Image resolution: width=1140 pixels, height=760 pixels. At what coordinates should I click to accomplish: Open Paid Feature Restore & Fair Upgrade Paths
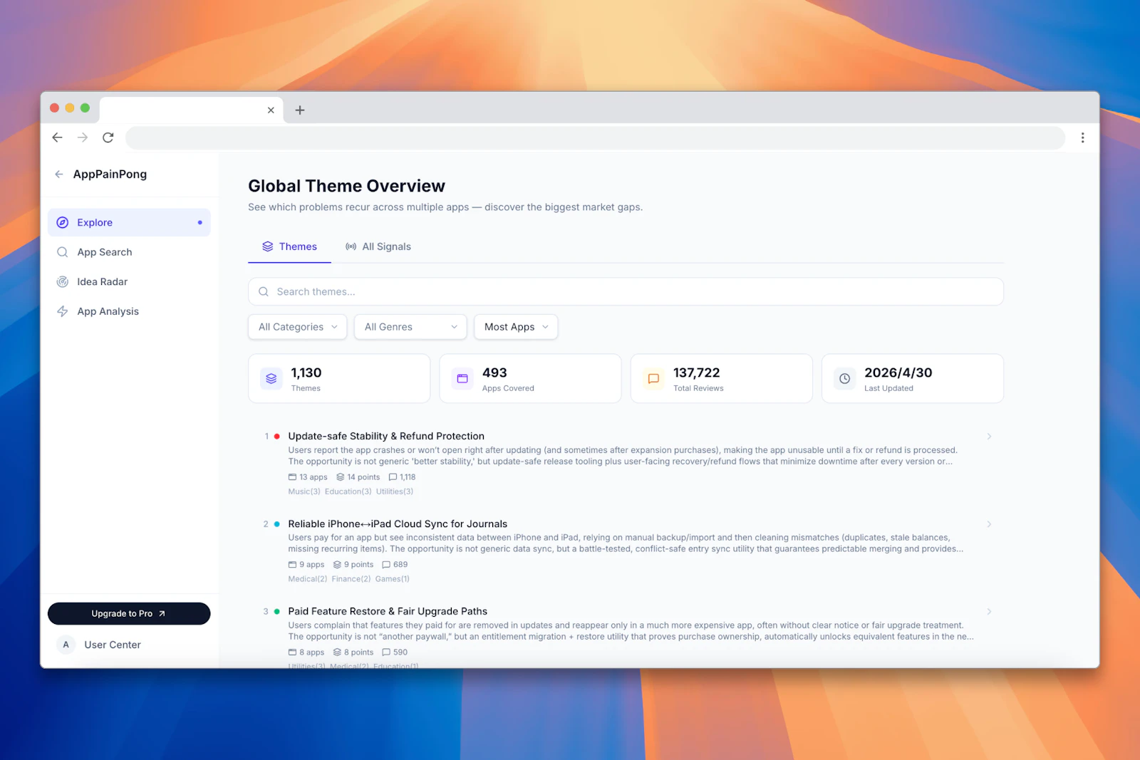point(388,611)
